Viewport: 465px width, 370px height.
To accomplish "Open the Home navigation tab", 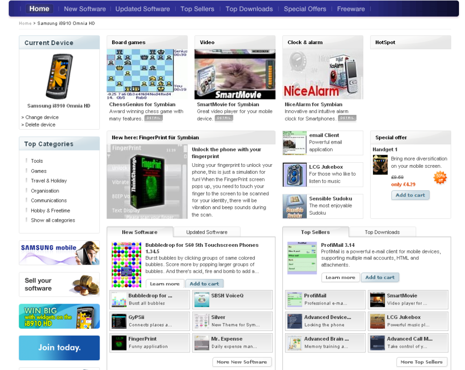I will click(39, 9).
